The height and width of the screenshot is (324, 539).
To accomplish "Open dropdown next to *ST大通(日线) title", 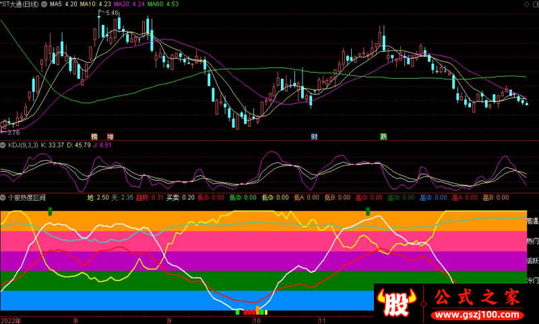I will pyautogui.click(x=44, y=4).
